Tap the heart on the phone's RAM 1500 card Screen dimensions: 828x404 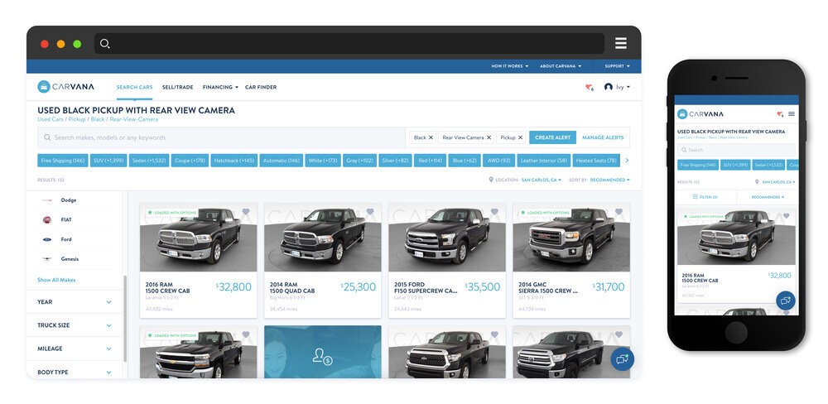(x=787, y=216)
